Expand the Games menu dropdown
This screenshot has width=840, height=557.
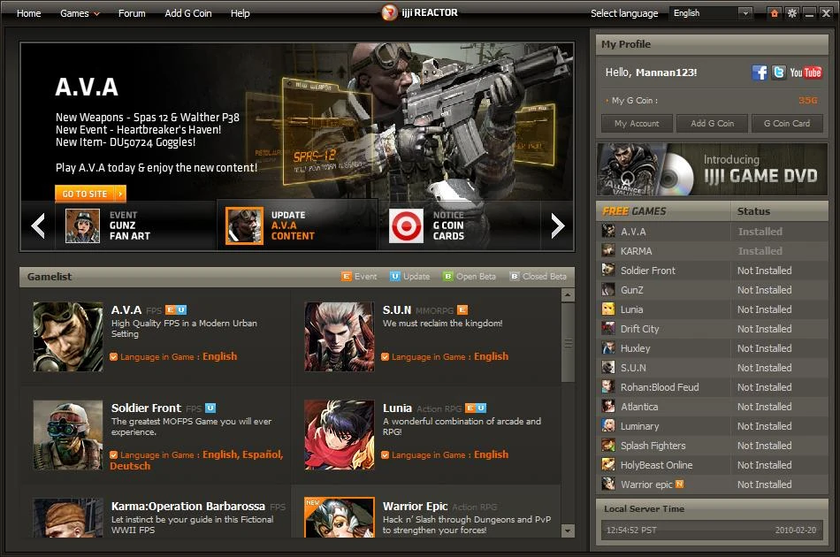pos(80,13)
